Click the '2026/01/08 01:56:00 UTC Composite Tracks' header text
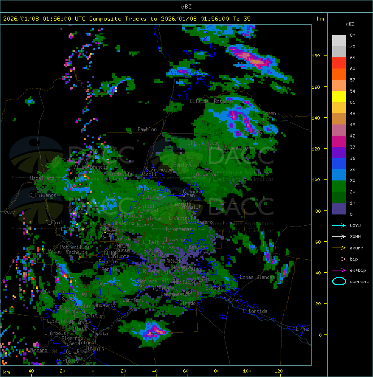Viewport: 373px width, 377px height. click(75, 19)
